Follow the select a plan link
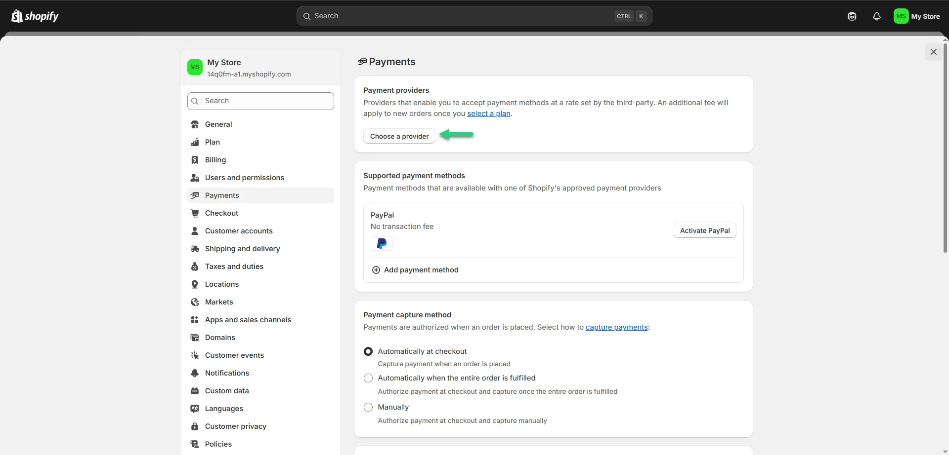949x455 pixels. coord(488,114)
